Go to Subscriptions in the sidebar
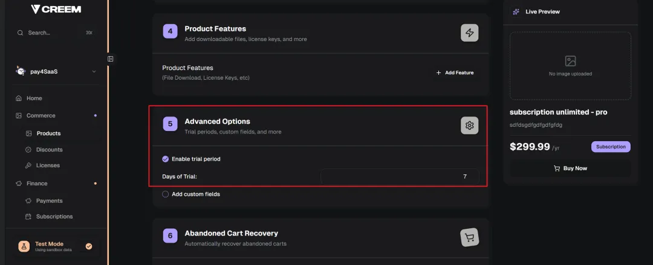The height and width of the screenshot is (265, 653). coord(54,217)
